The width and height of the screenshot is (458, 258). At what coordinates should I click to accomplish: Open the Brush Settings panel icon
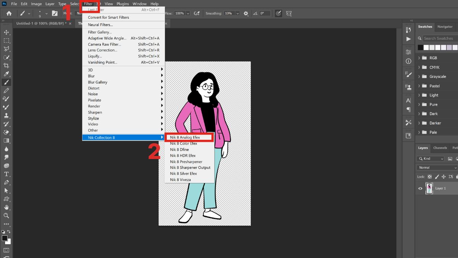tap(408, 74)
